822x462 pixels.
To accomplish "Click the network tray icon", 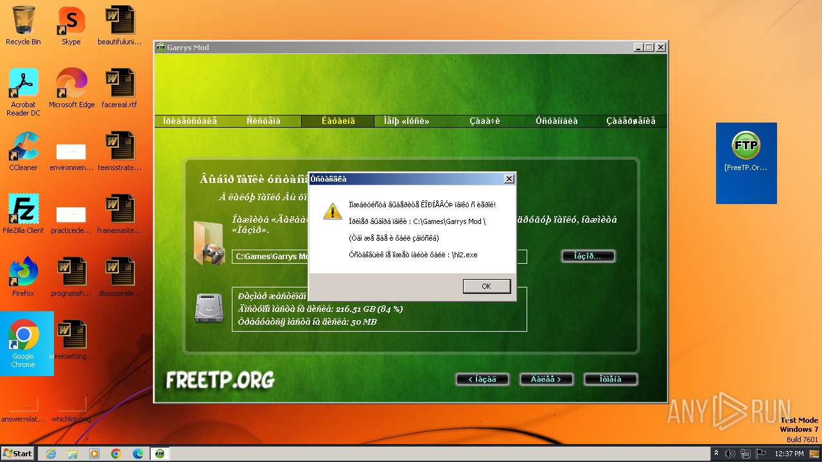I will 746,454.
